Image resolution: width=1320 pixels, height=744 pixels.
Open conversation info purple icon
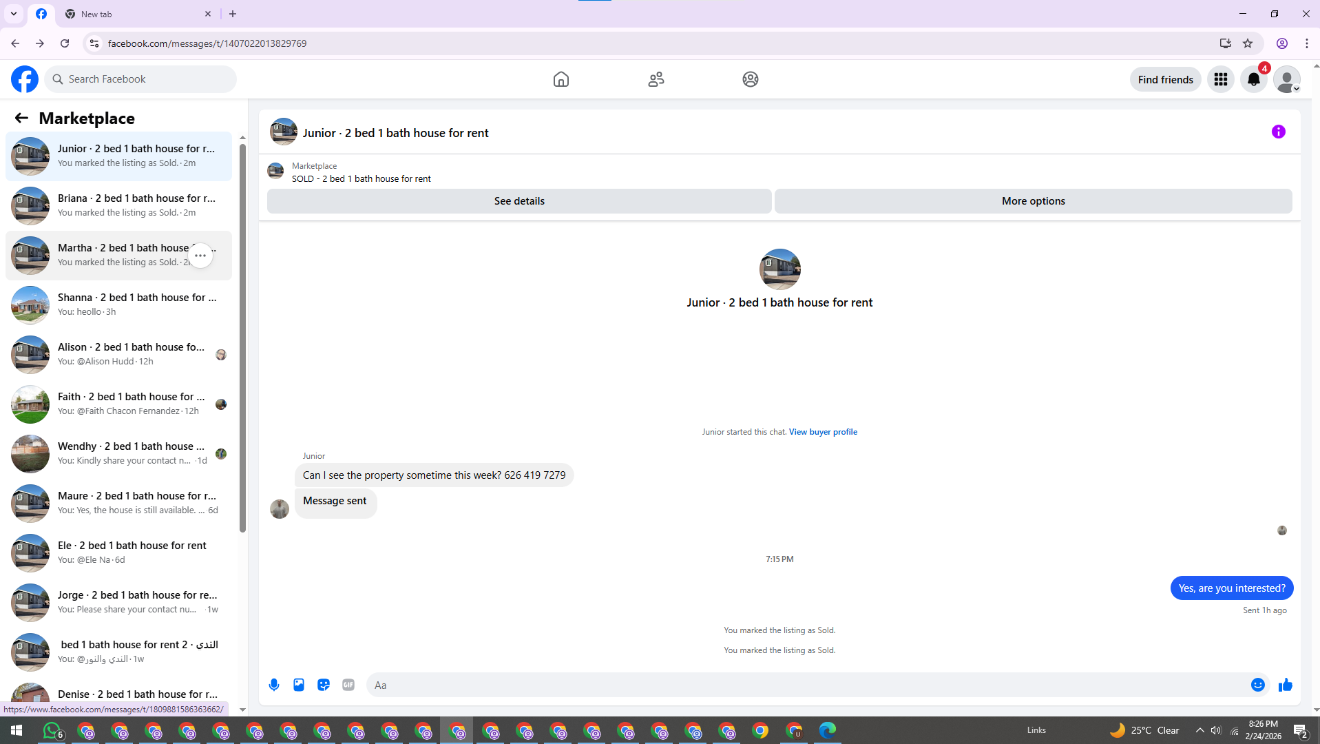tap(1279, 132)
